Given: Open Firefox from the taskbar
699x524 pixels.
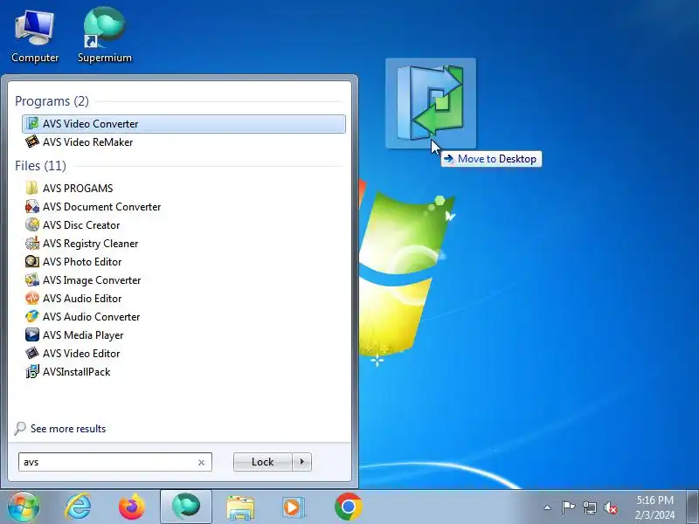Looking at the screenshot, I should [x=132, y=507].
